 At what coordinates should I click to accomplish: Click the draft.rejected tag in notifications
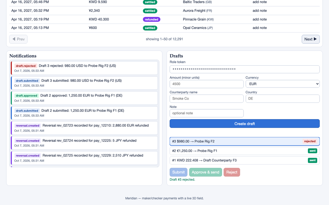[26, 66]
